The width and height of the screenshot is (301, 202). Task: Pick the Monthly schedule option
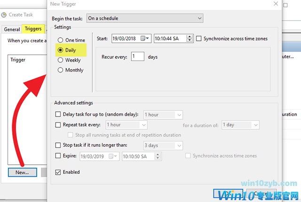[x=60, y=70]
